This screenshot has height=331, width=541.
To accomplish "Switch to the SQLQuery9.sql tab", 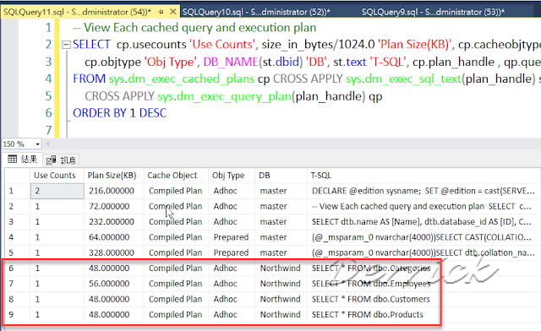I will click(433, 12).
